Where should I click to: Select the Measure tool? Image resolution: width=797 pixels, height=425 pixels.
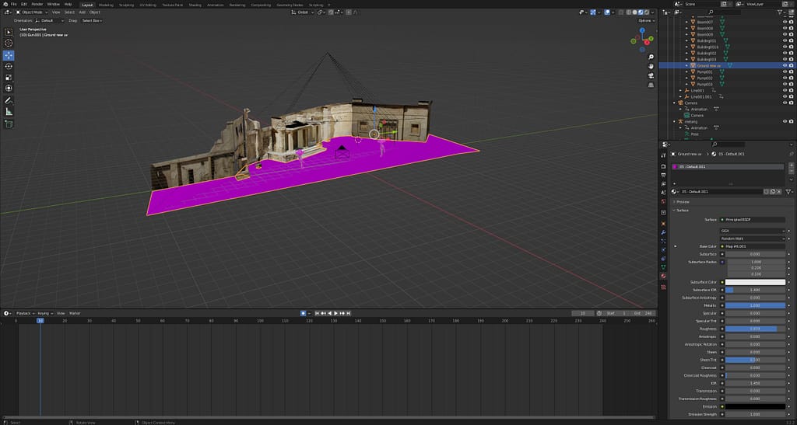9,112
